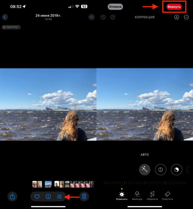Screen dimensions: 193x209
Task: Redo the last edit
Action: point(113,17)
